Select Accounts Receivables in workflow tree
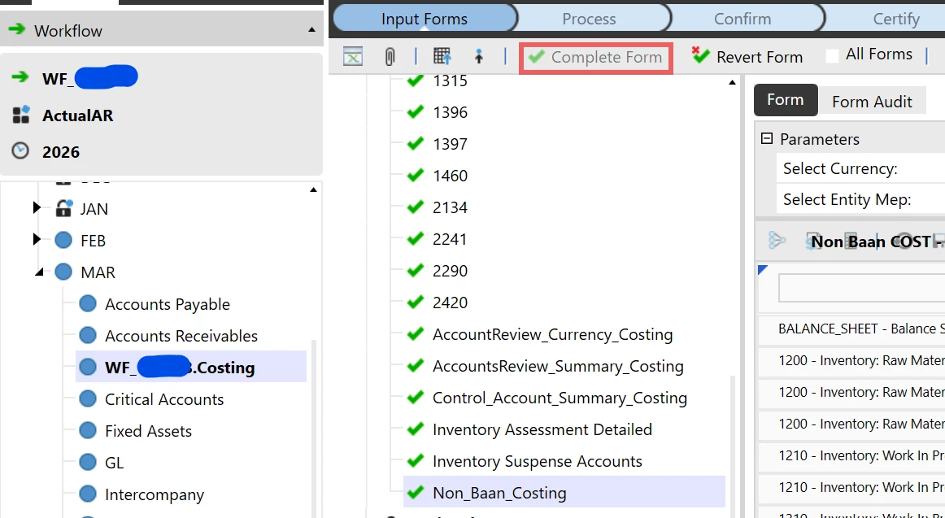The height and width of the screenshot is (518, 945). click(181, 336)
